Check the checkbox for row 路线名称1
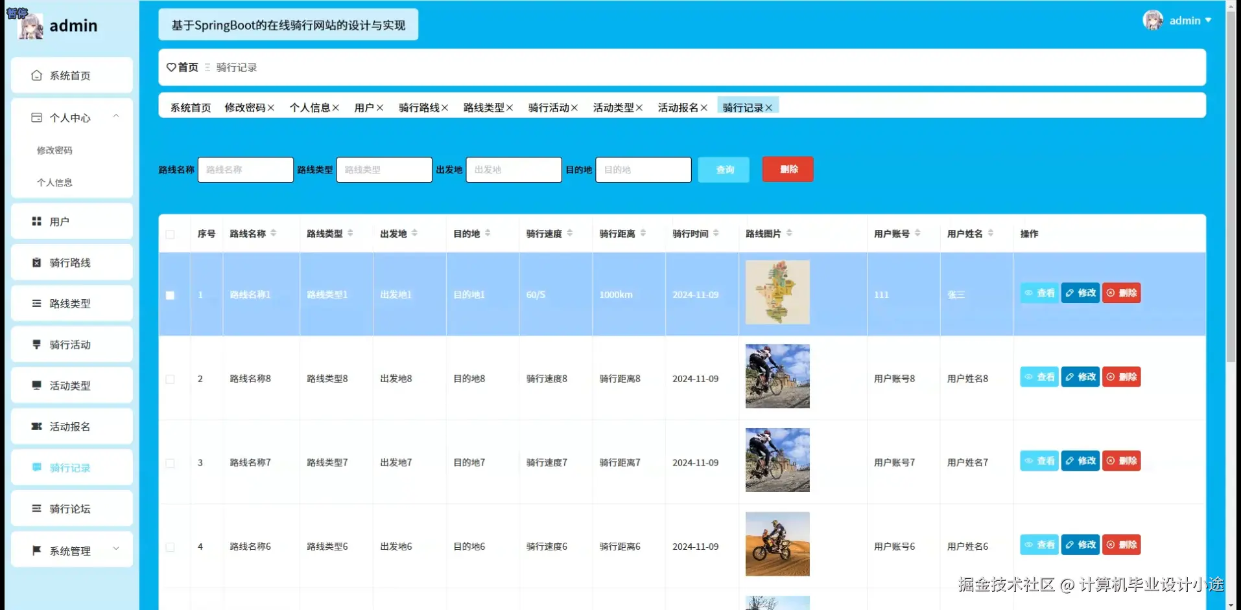The width and height of the screenshot is (1241, 610). coord(170,295)
